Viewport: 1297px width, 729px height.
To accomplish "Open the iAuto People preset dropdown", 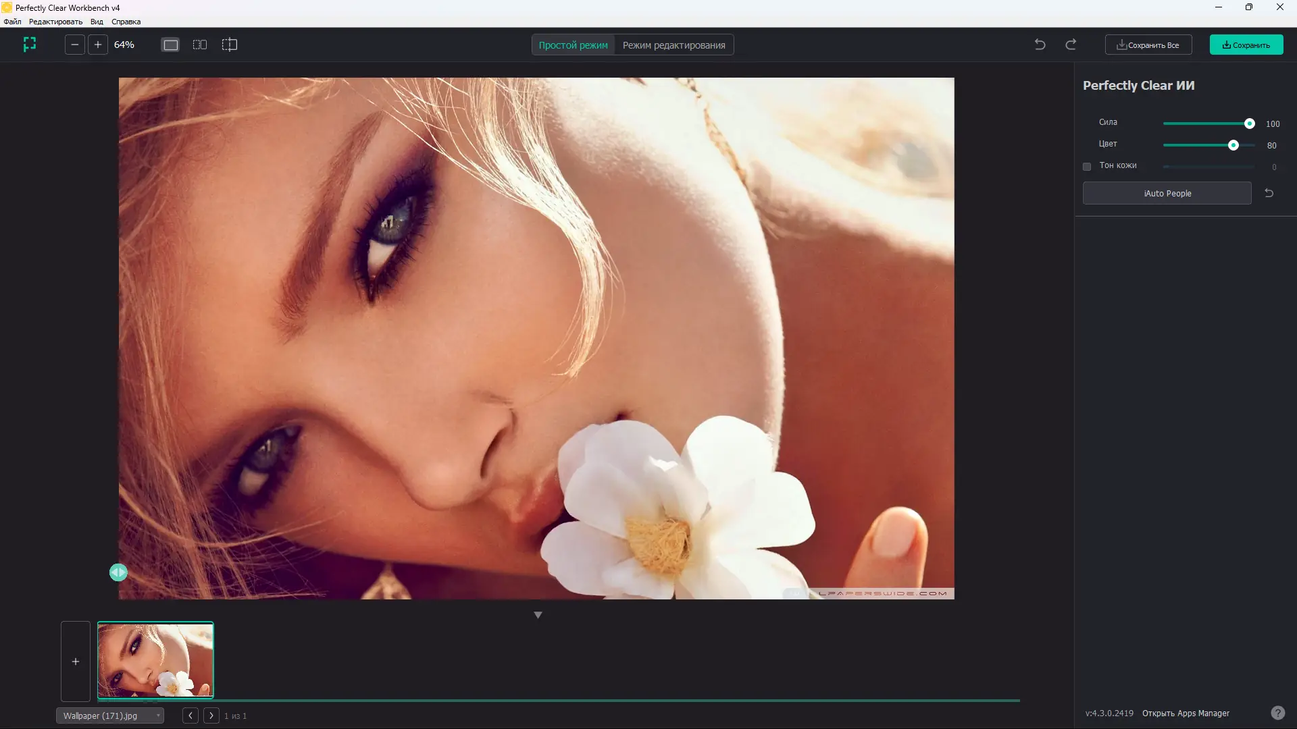I will (x=1167, y=193).
